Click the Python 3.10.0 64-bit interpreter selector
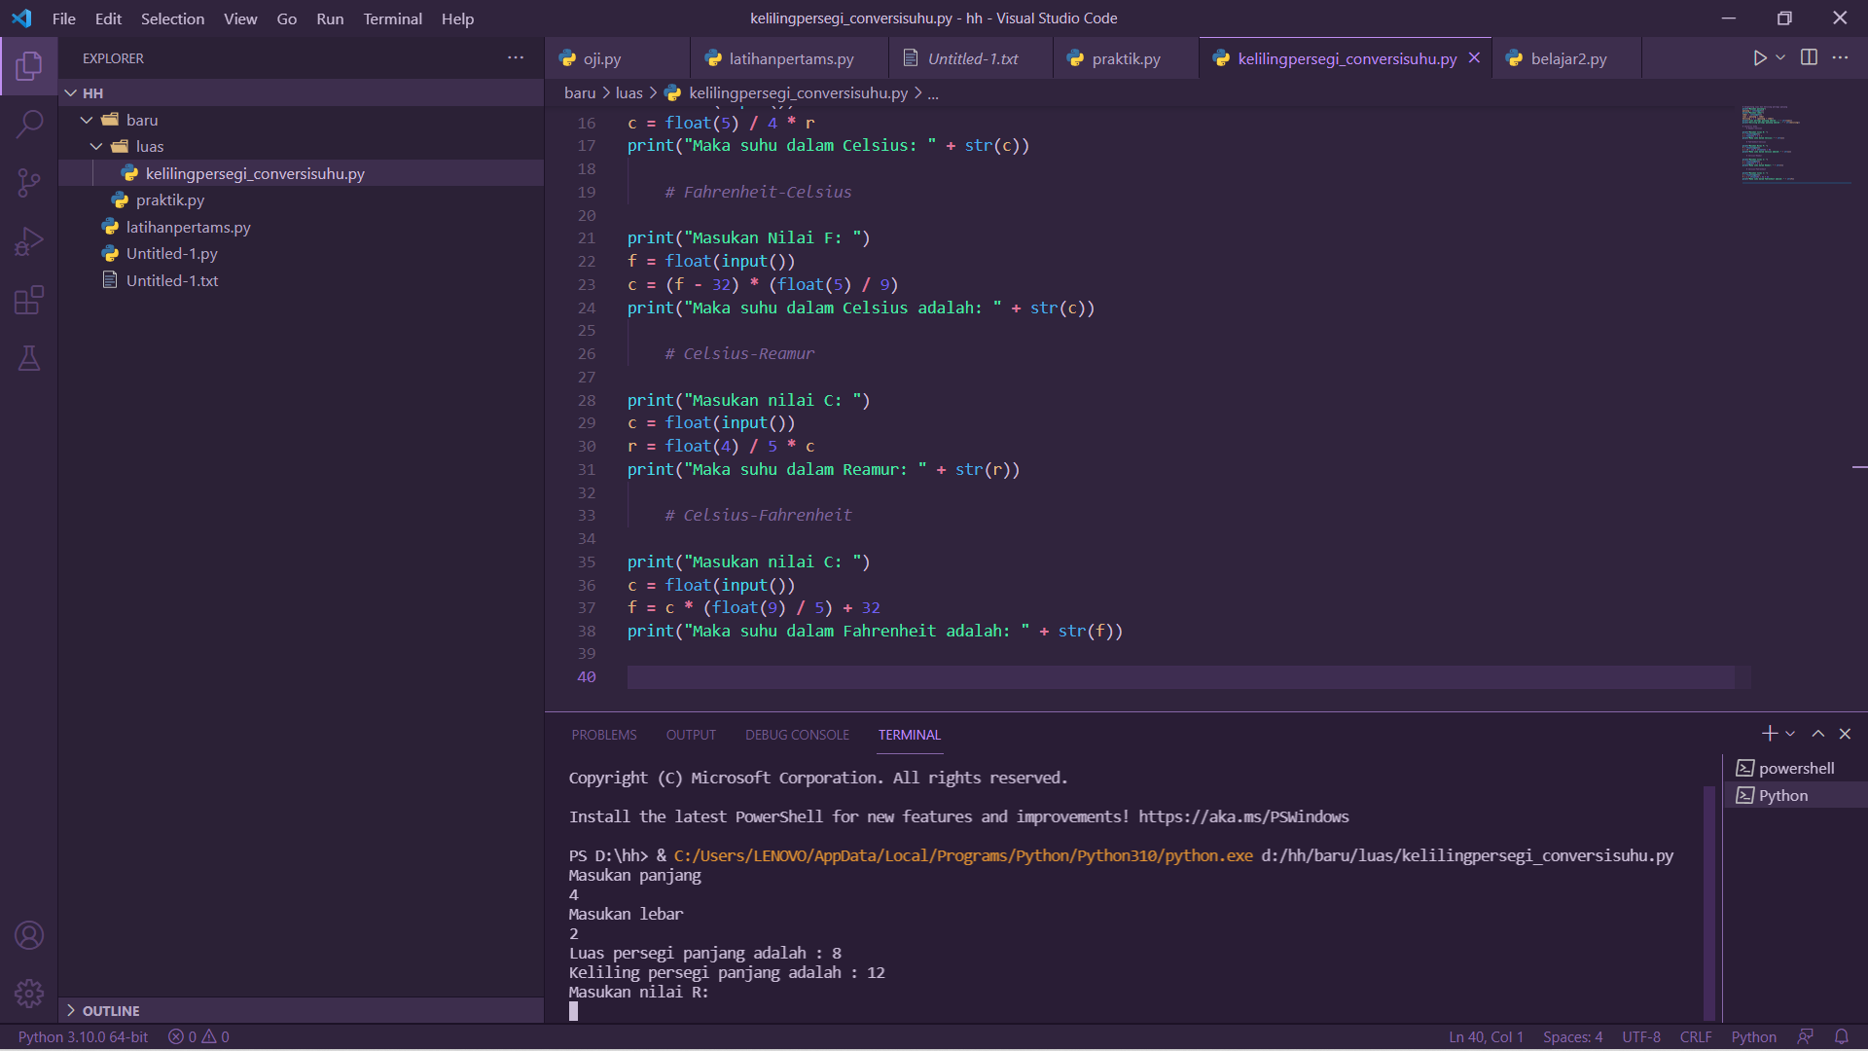Image resolution: width=1868 pixels, height=1051 pixels. [83, 1037]
